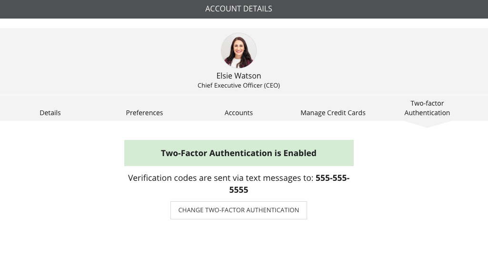Click the Elsie Watson name text
This screenshot has width=488, height=276.
[239, 76]
